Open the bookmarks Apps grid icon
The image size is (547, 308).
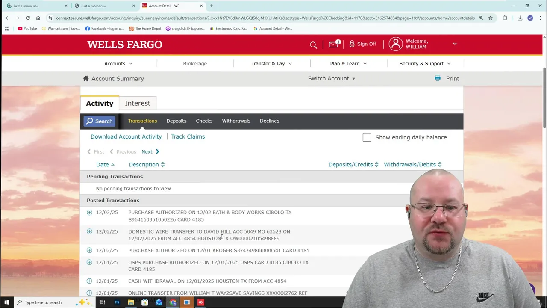7,29
